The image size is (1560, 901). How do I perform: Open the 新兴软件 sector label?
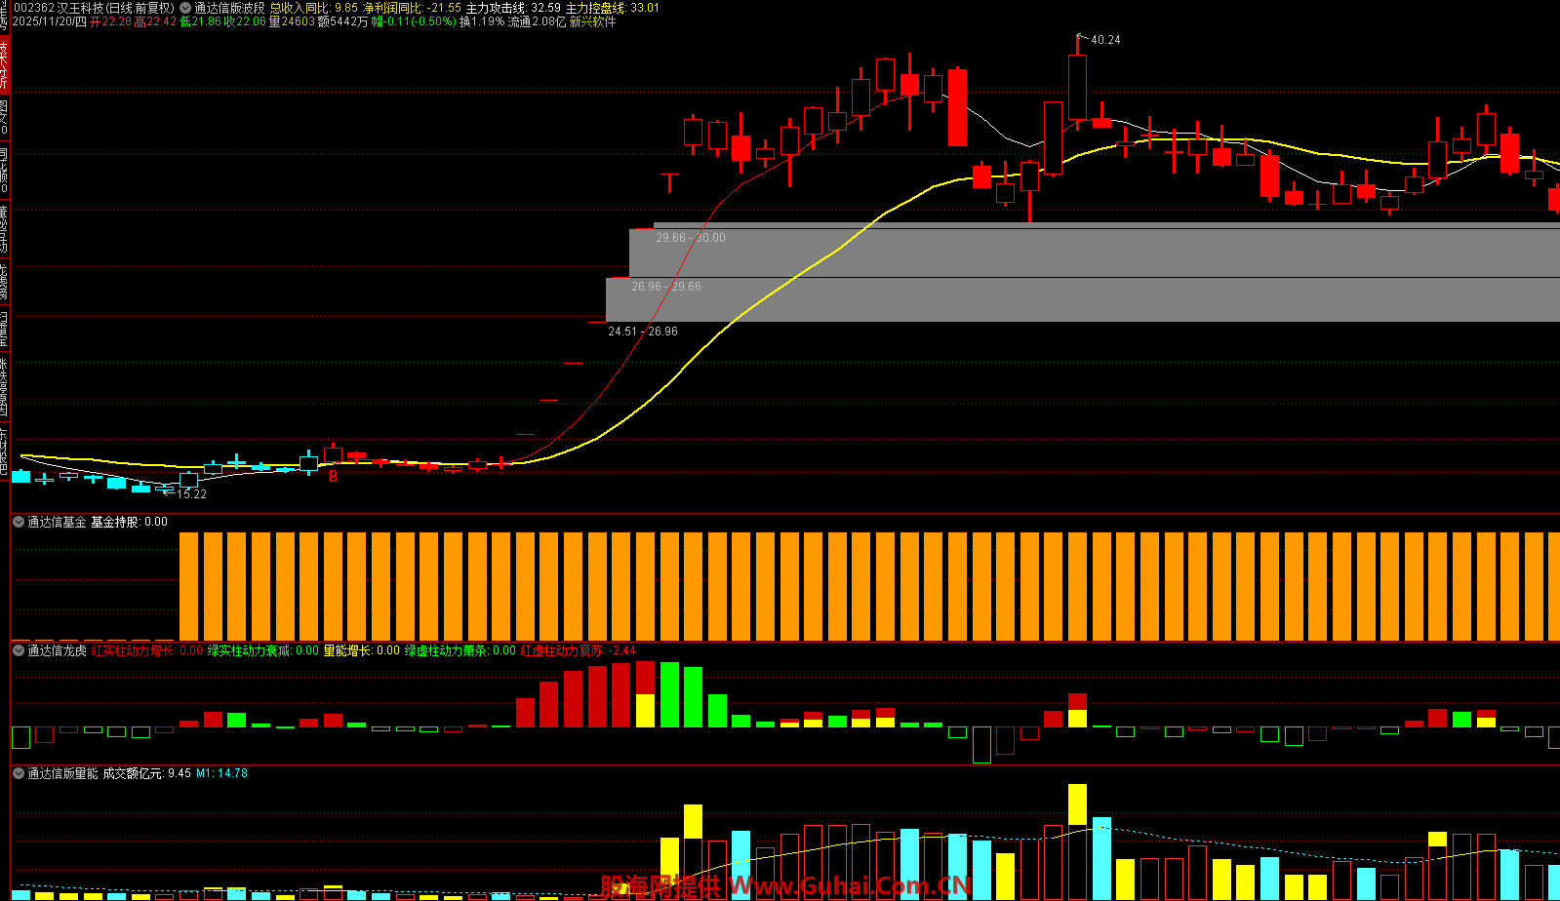592,21
